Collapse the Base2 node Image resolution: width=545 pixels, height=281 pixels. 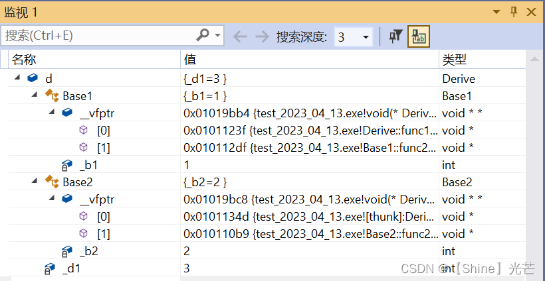point(34,181)
